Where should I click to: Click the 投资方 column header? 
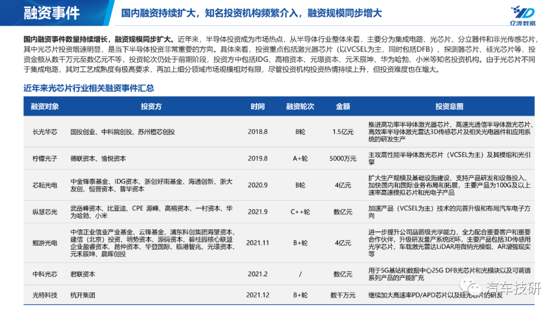pos(151,106)
